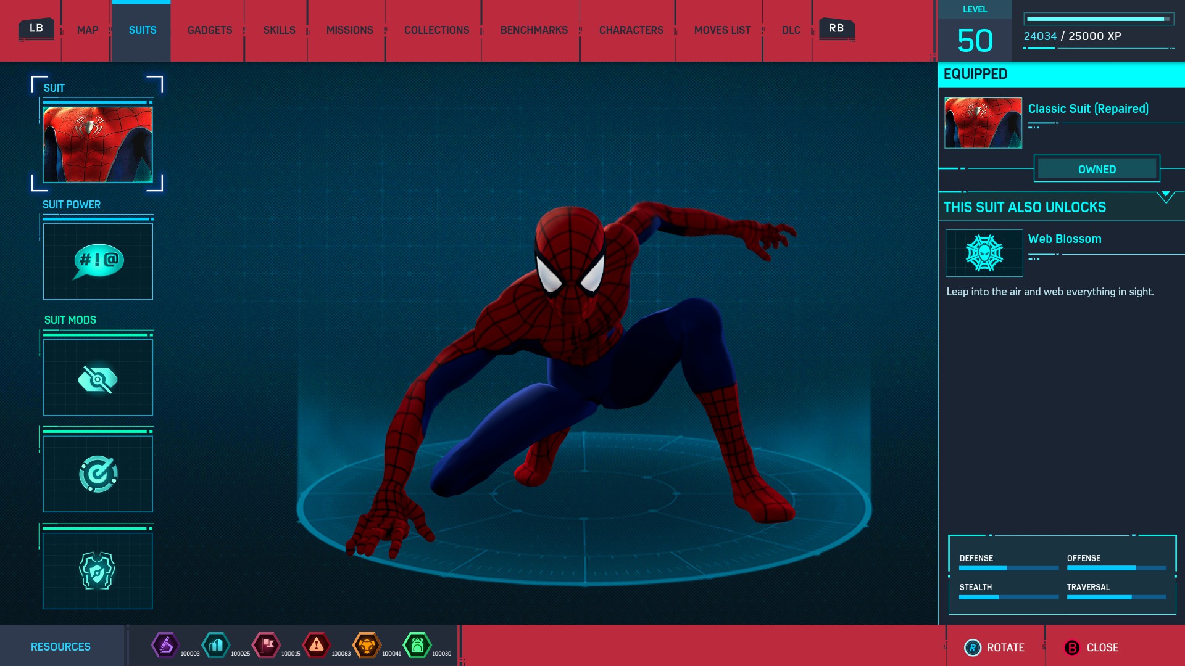Screen dimensions: 1185x666
Task: Select the circular target suit mod icon
Action: click(98, 474)
